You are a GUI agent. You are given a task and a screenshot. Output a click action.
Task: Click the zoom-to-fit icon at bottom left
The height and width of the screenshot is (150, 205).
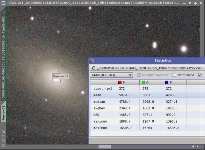click(4, 136)
